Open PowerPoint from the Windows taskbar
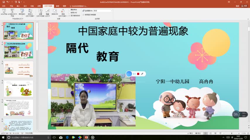Image resolution: width=250 pixels, height=140 pixels. pyautogui.click(x=86, y=137)
